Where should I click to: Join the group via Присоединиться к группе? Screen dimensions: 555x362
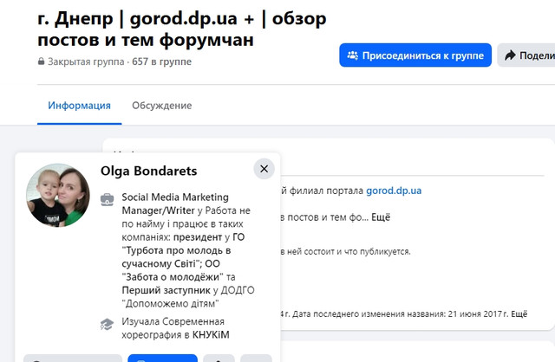tap(415, 55)
